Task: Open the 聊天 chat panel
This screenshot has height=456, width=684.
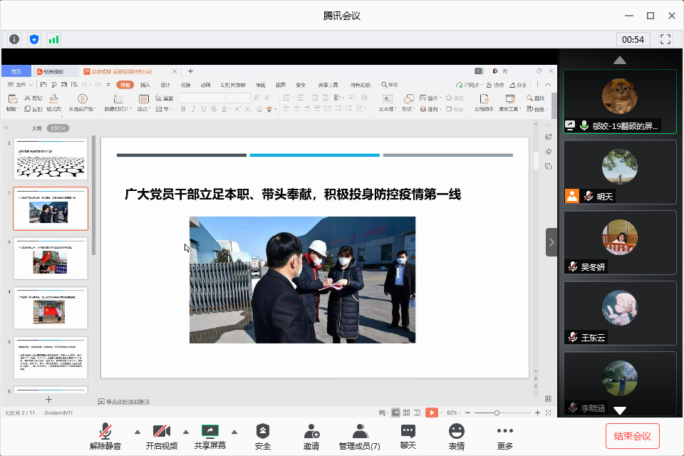Action: click(408, 436)
